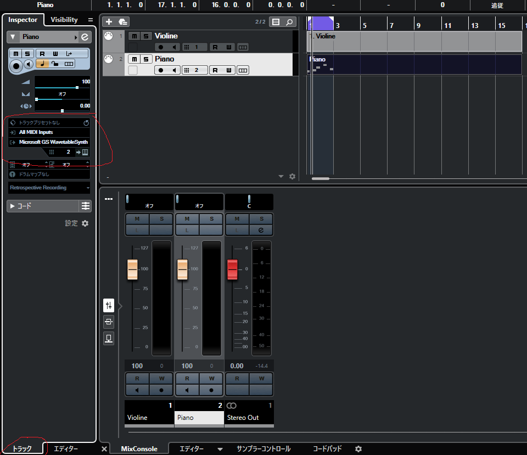Mute the Piano track in track list
The image size is (527, 455).
point(134,59)
